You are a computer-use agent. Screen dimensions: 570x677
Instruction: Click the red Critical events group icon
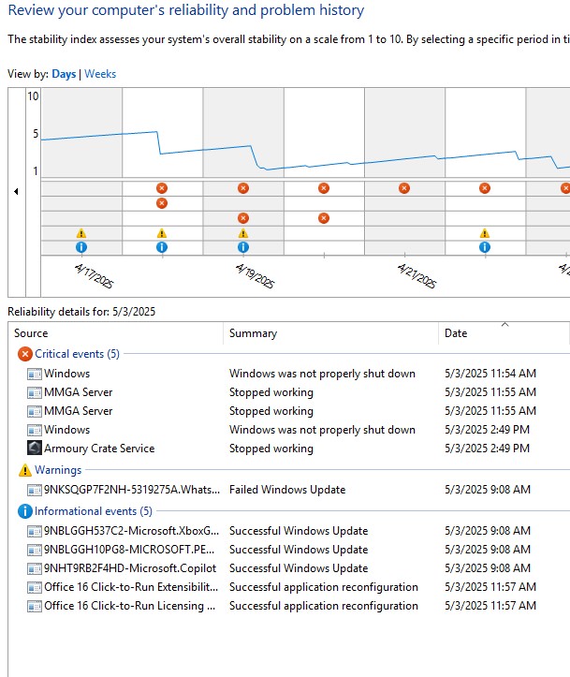click(25, 354)
